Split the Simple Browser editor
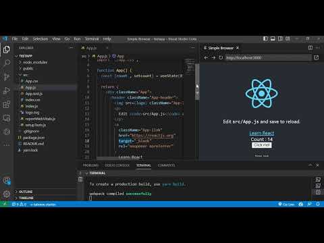This screenshot has height=243, width=324. [x=310, y=48]
